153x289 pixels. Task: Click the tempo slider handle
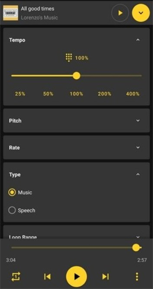[77, 75]
